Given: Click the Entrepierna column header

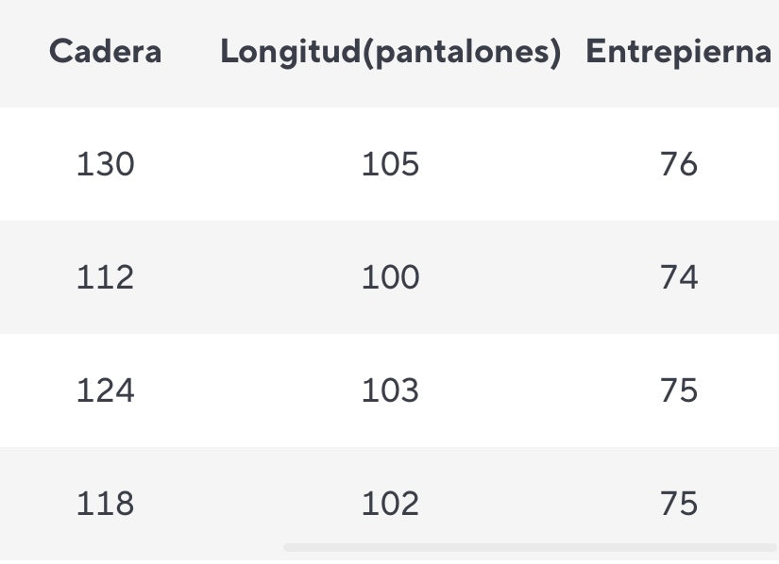Looking at the screenshot, I should click(679, 52).
